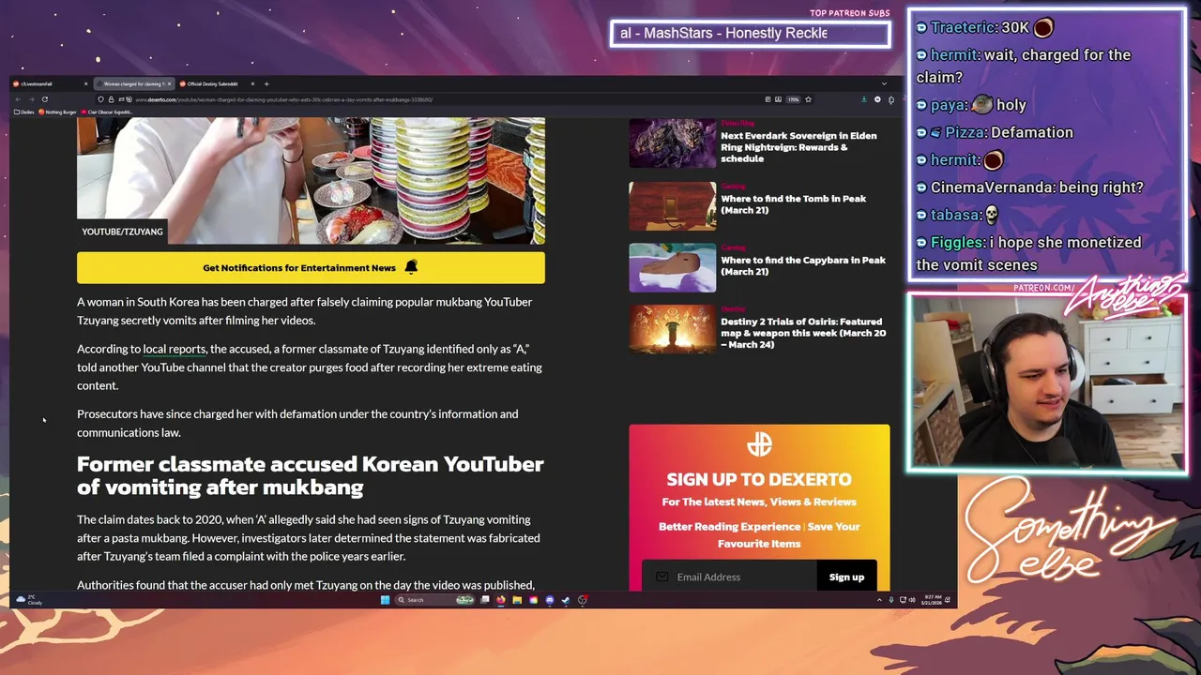Switch to Woman charged for claiming tab

(x=134, y=83)
